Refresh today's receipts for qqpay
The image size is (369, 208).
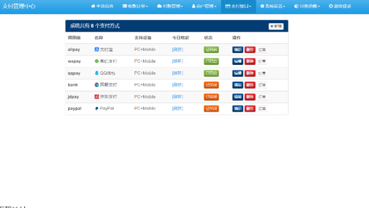[x=177, y=73]
